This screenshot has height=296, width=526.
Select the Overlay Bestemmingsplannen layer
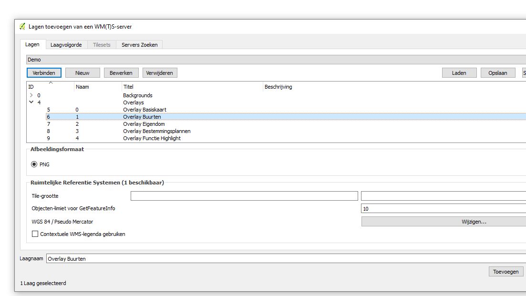[156, 131]
